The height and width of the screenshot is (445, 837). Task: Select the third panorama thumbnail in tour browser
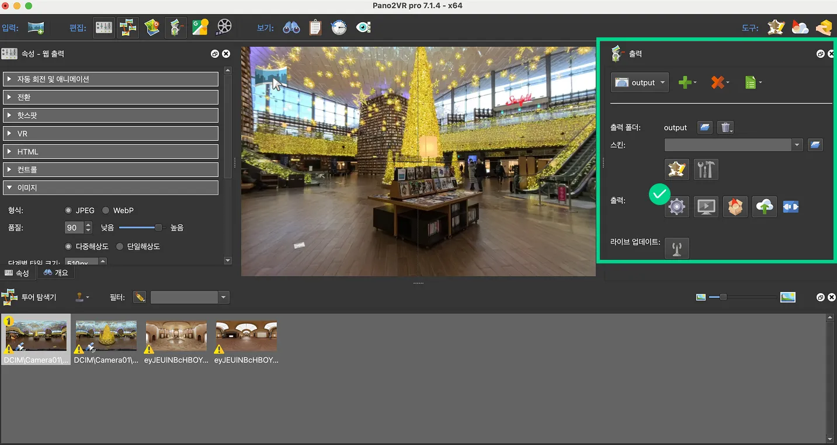click(x=176, y=336)
